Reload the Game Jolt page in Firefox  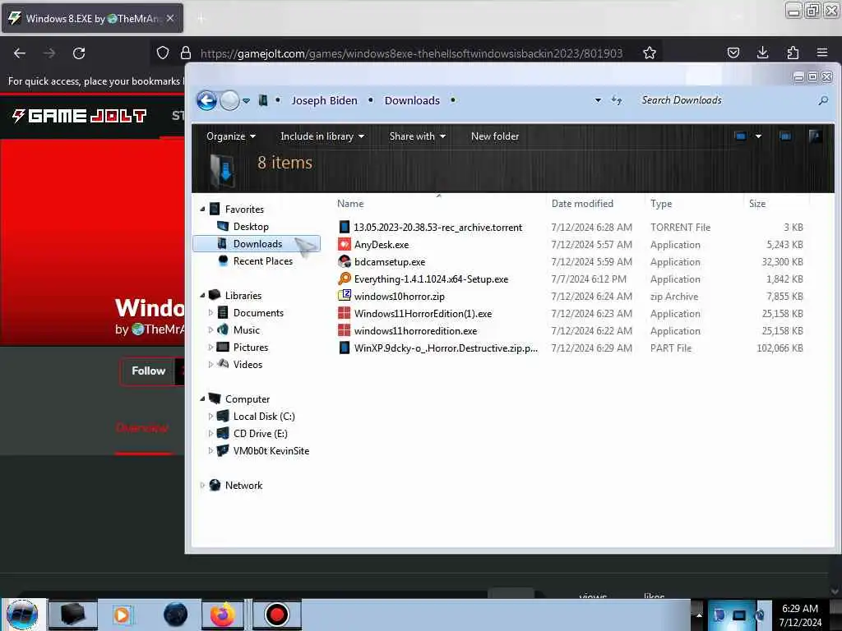[x=79, y=53]
